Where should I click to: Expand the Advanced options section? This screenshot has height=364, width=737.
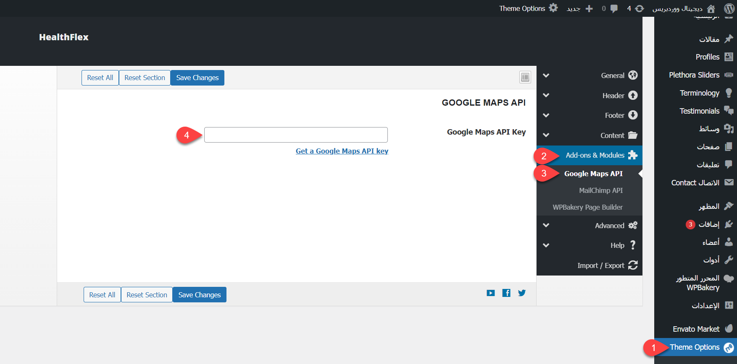coord(609,226)
